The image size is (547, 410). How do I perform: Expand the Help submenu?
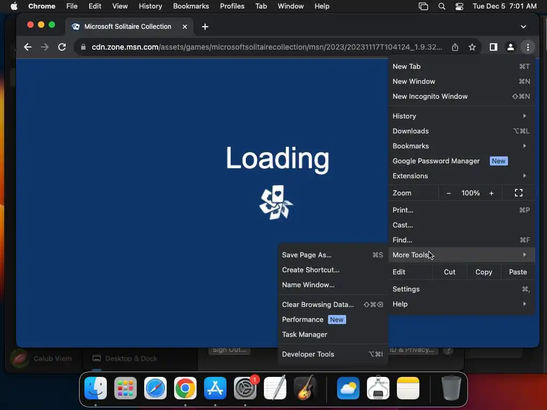point(461,304)
